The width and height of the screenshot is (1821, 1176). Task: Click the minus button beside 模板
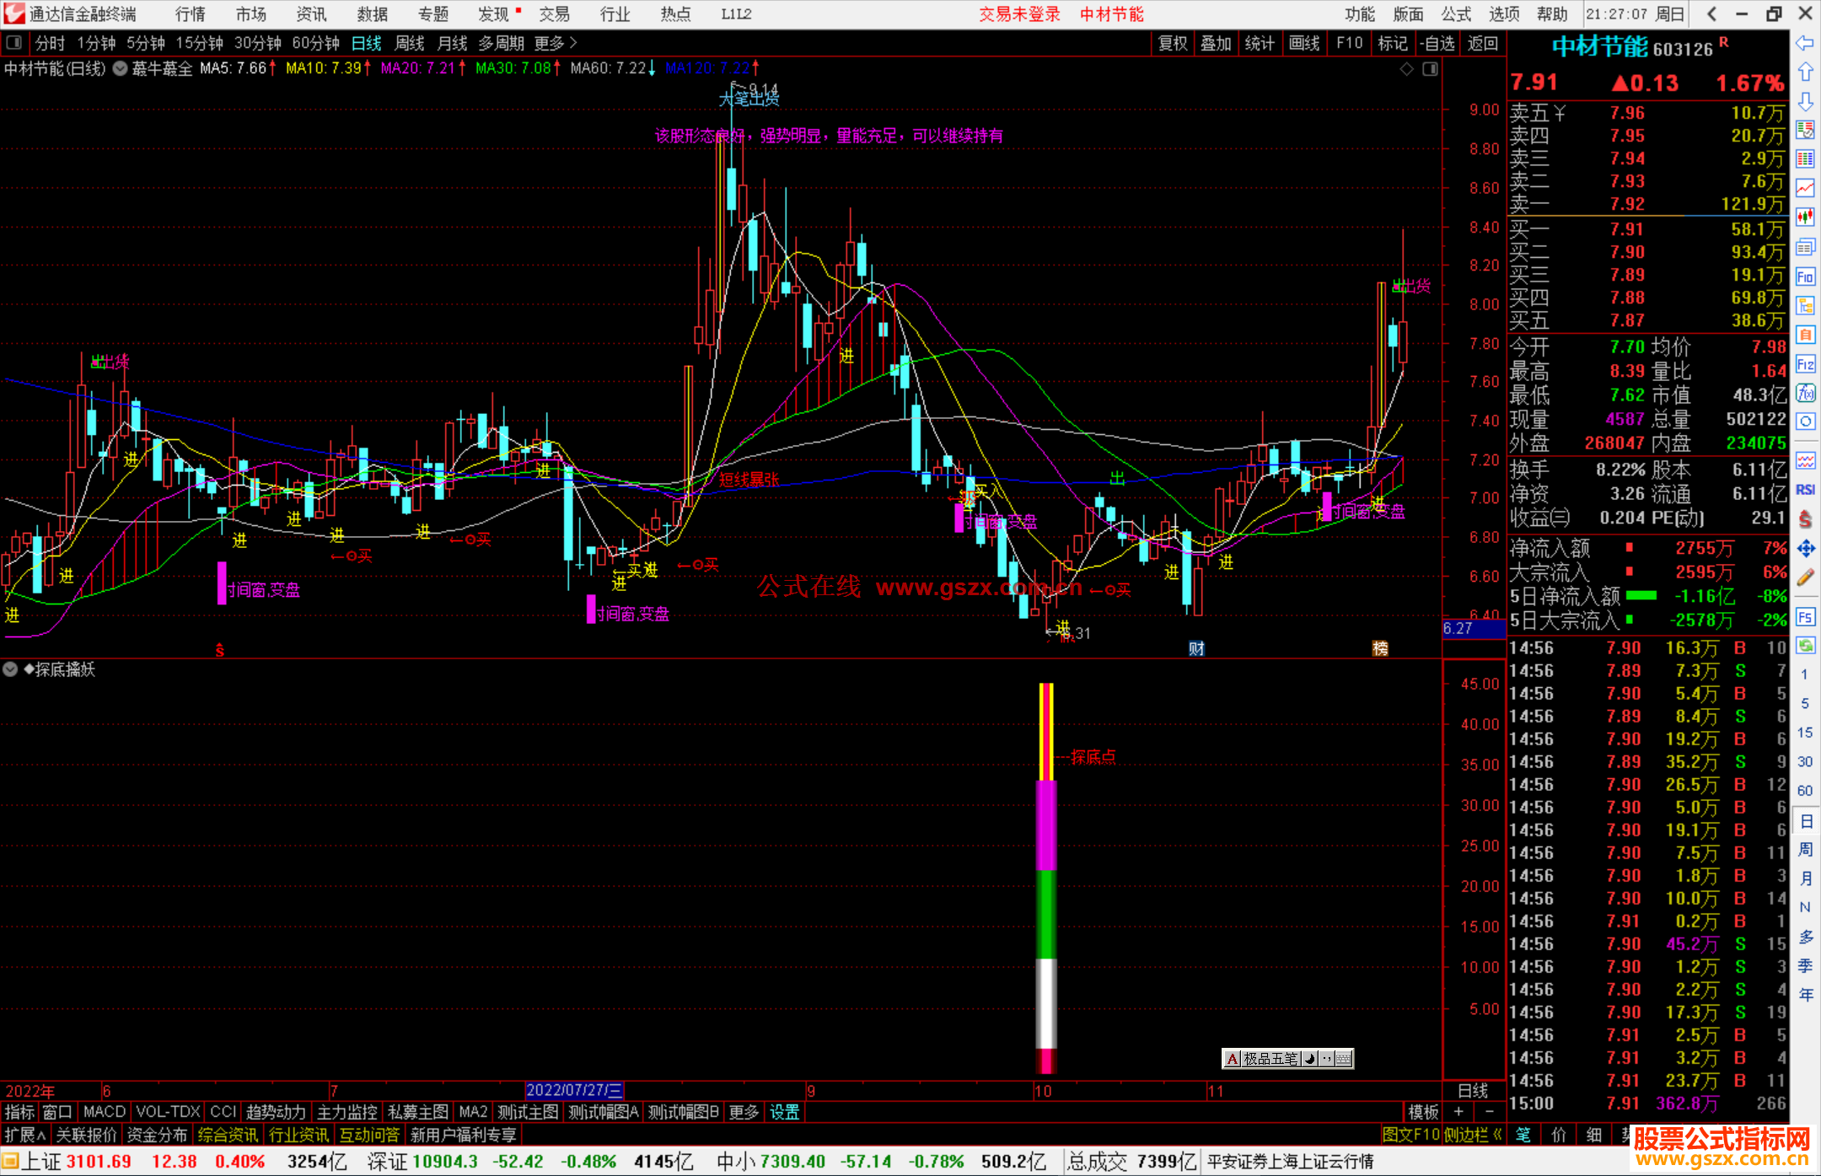click(x=1489, y=1112)
